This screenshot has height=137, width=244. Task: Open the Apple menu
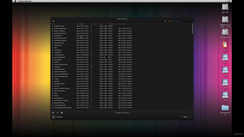[x=15, y=1]
